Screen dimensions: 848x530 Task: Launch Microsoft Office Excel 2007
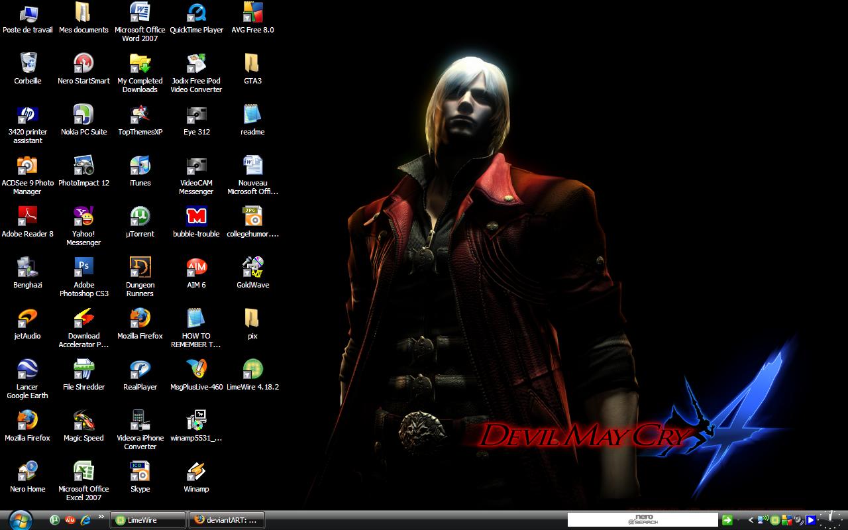point(83,482)
